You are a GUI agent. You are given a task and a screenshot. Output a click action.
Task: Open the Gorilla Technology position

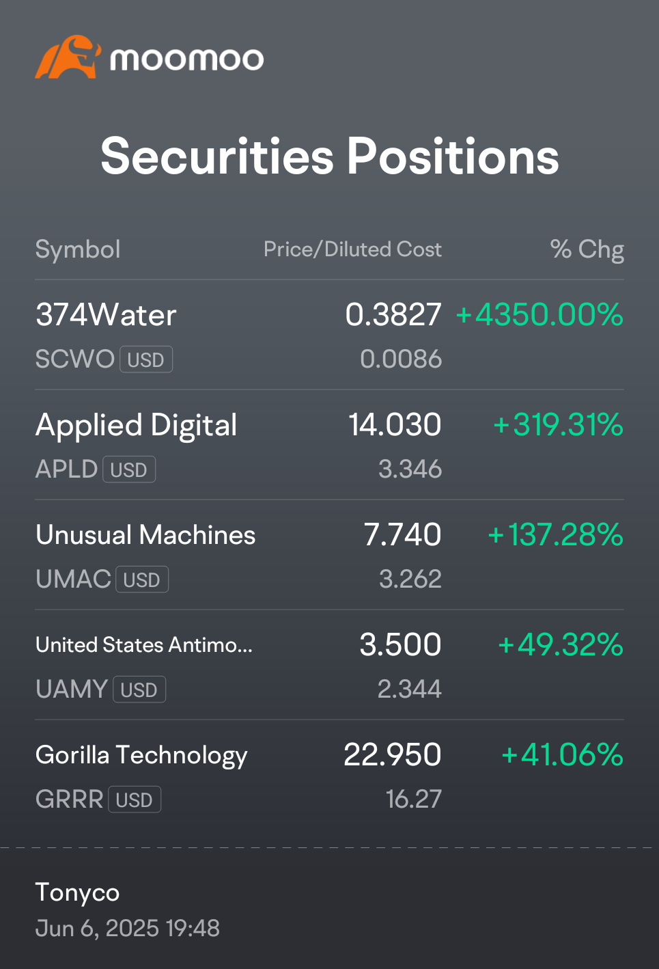[329, 775]
